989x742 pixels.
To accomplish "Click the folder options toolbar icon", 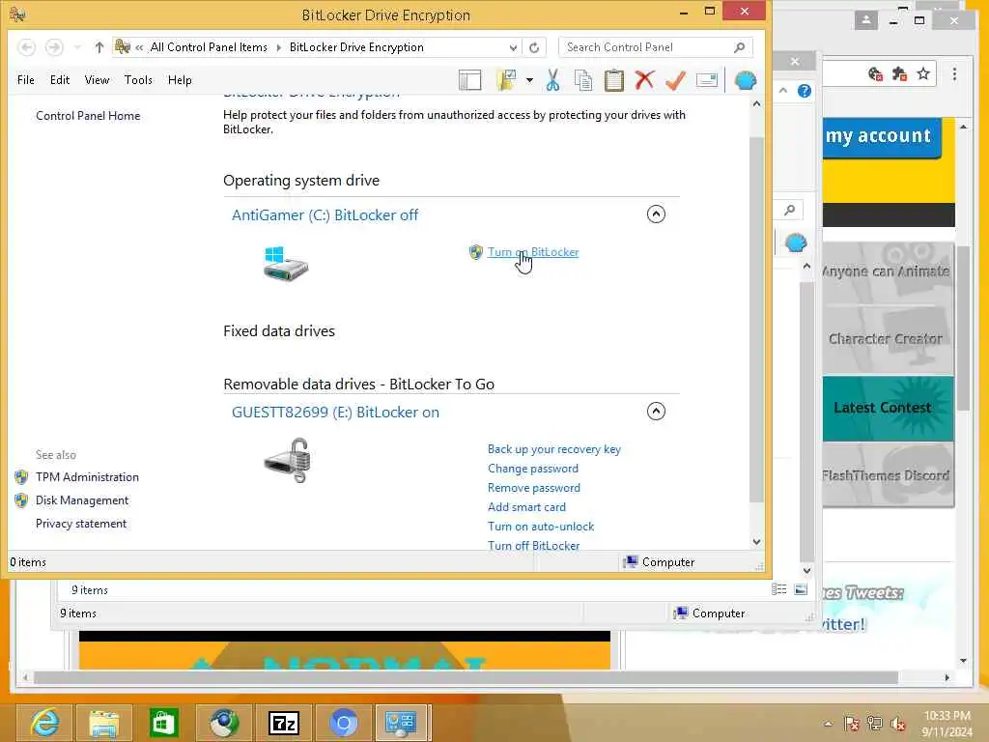I will click(506, 80).
